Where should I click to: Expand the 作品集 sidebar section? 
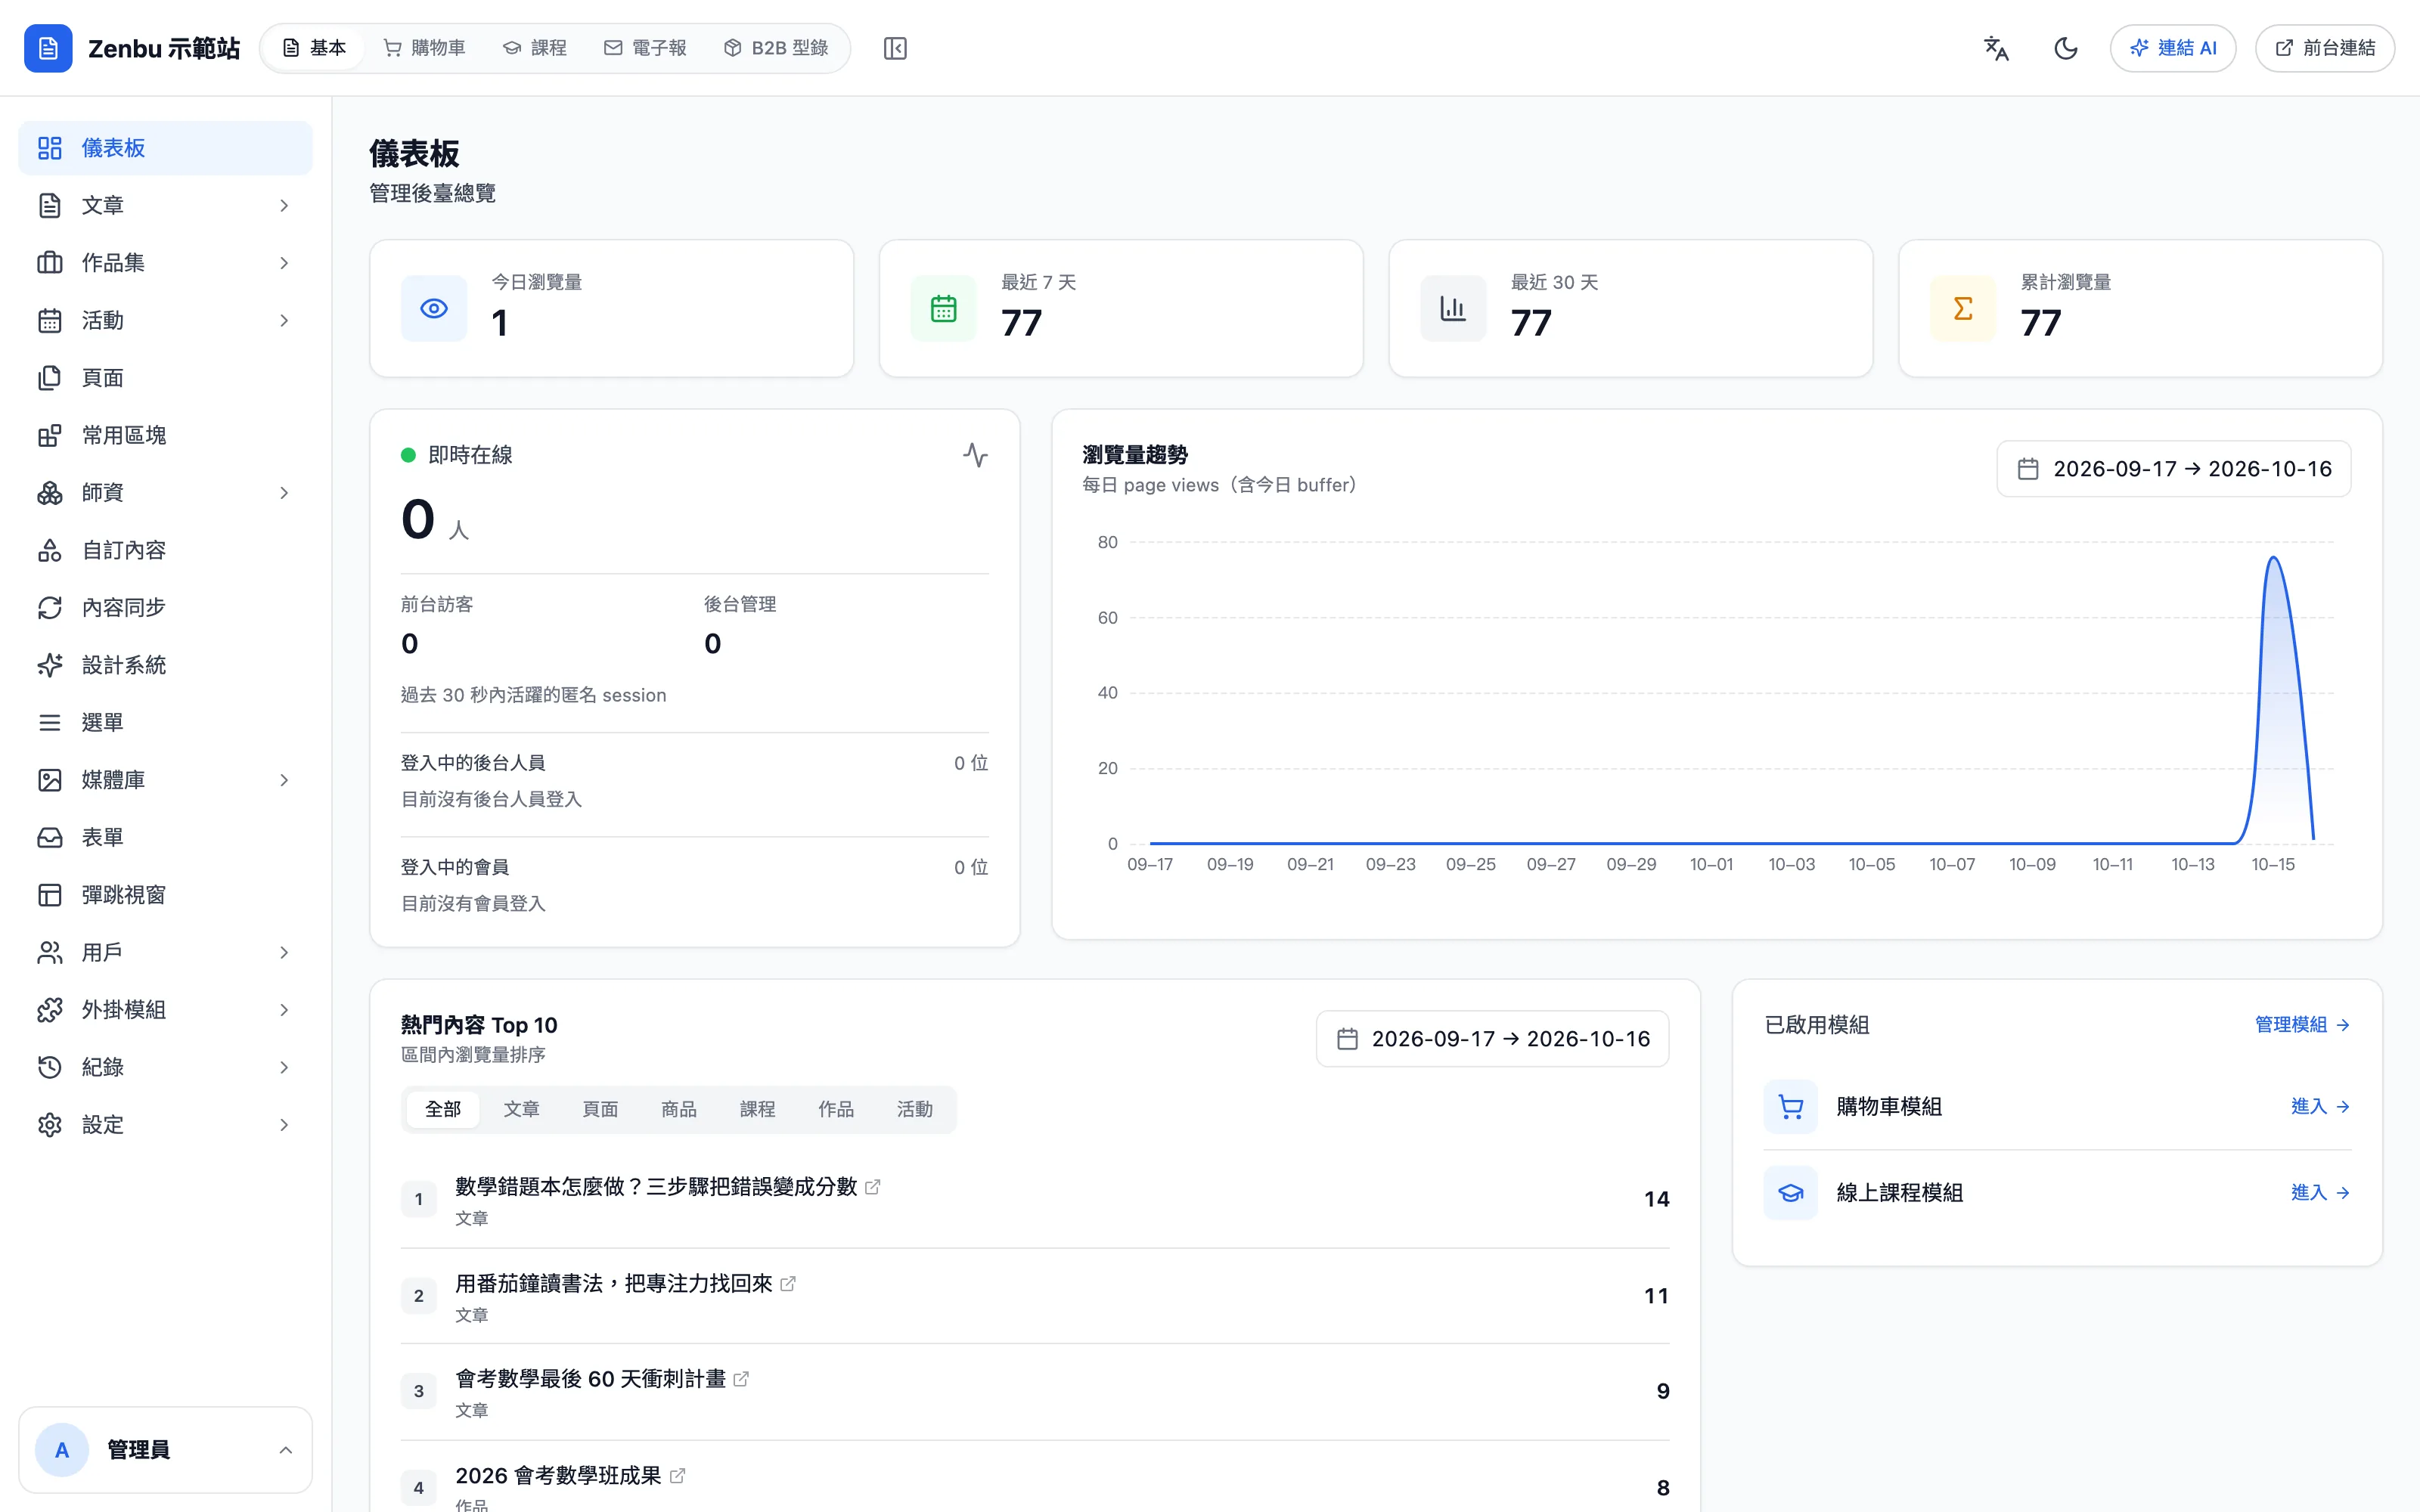(x=165, y=262)
